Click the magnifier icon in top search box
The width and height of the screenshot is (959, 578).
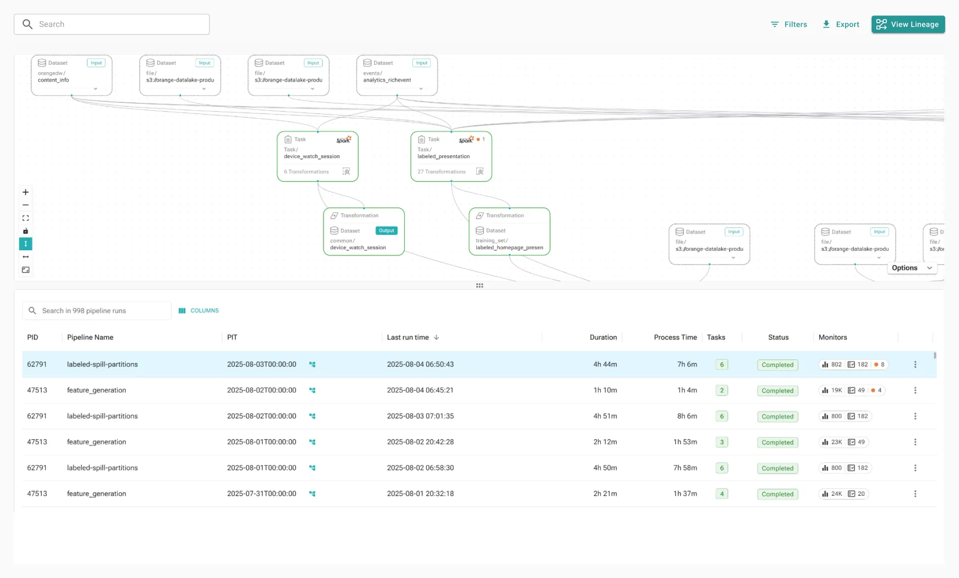click(28, 24)
